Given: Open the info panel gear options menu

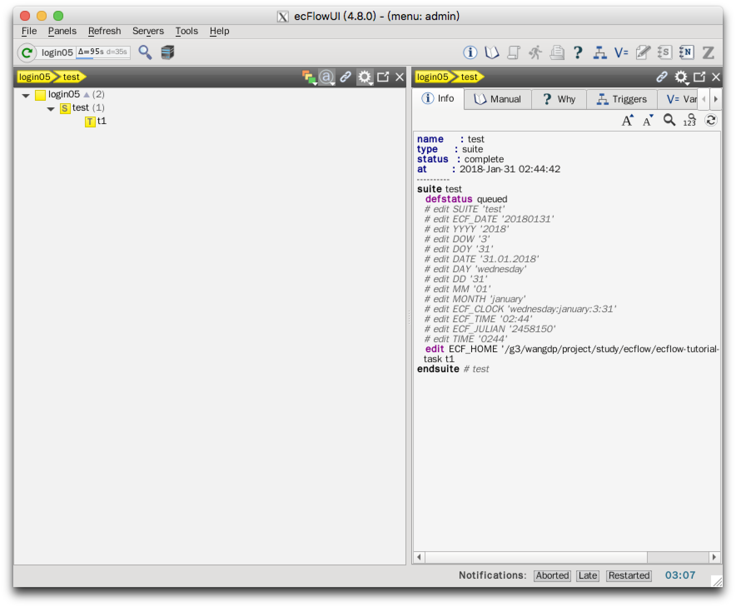Looking at the screenshot, I should coord(681,77).
